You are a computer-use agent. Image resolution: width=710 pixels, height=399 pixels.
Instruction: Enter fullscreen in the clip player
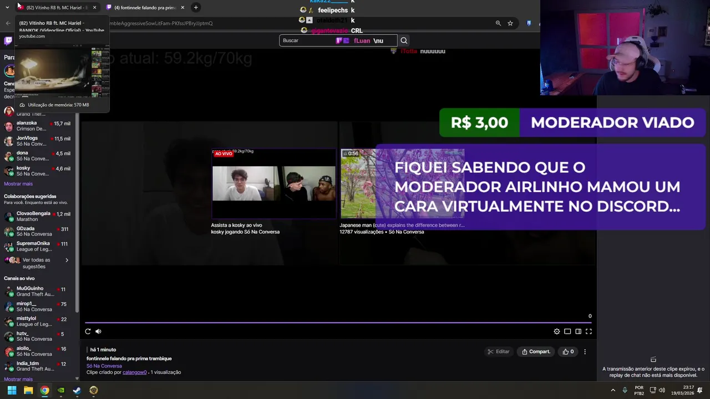click(589, 331)
